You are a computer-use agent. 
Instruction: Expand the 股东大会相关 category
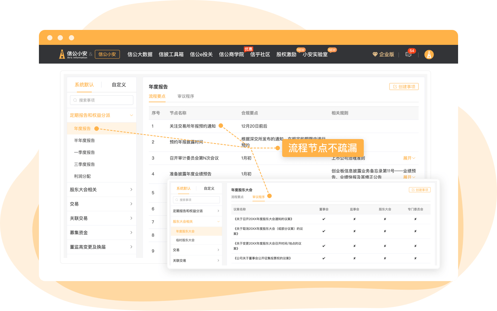pos(131,190)
